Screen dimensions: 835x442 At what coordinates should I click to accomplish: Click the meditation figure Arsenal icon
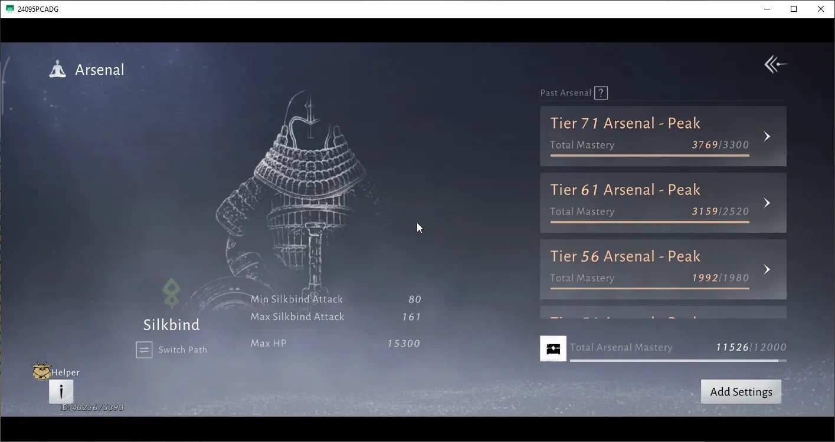(57, 70)
